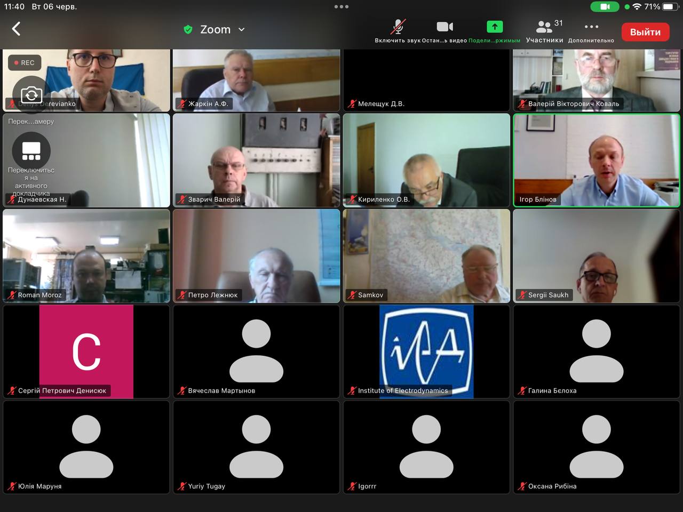The image size is (683, 512).
Task: Select Кириленко О.В. video tile
Action: (x=426, y=161)
